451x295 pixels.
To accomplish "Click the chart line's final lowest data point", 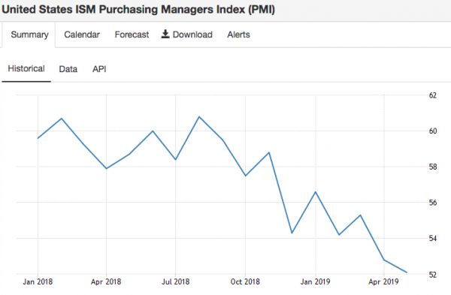I will pos(407,272).
